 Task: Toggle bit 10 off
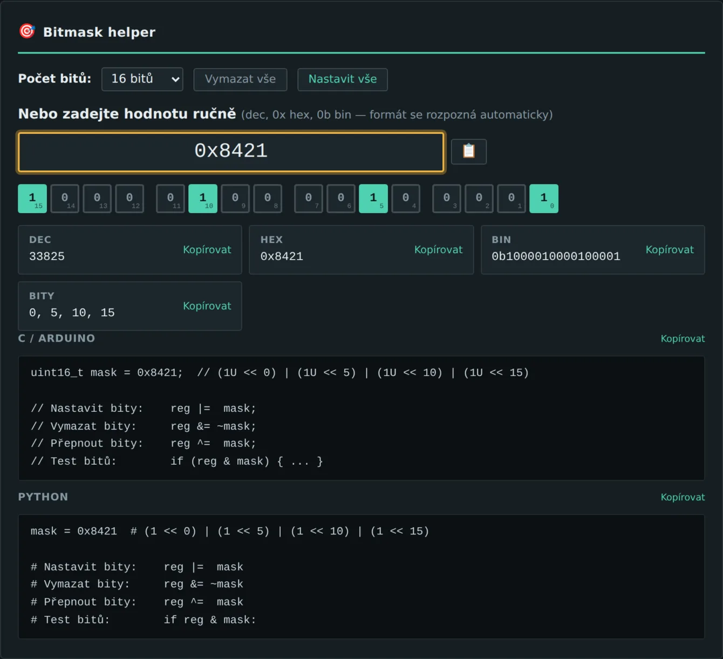203,199
